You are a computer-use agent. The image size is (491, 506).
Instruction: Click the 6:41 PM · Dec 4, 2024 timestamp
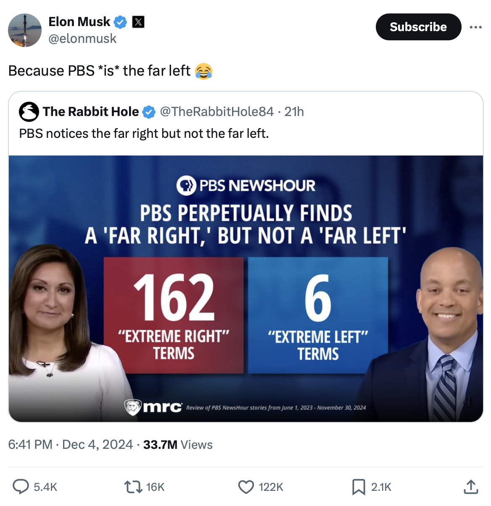tap(70, 445)
